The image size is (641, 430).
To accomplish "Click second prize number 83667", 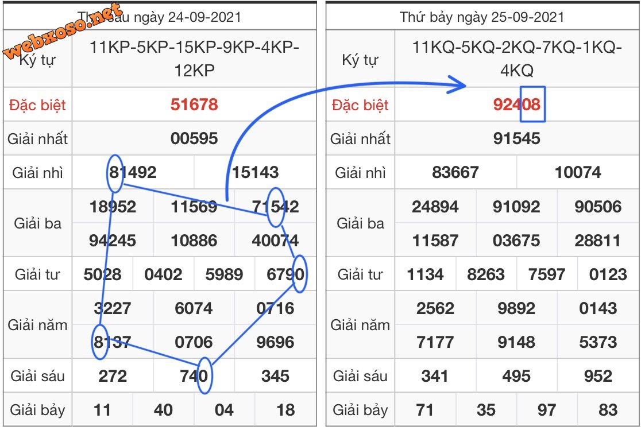I will (x=455, y=172).
